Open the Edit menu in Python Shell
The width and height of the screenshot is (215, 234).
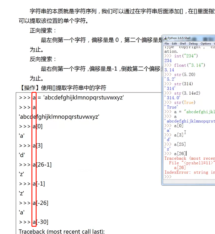click(x=174, y=44)
